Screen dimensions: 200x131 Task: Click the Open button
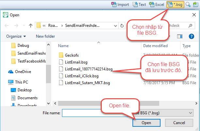click(x=146, y=123)
